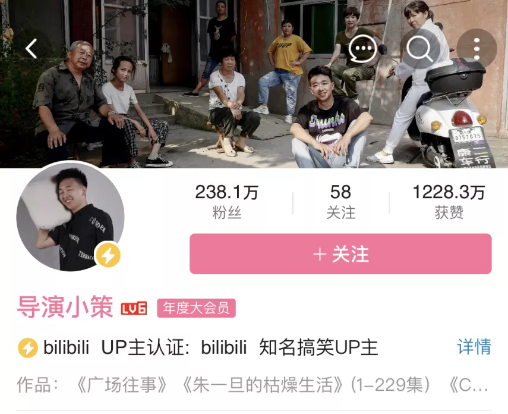
Task: Tap the 《广场往事》 work title
Action: (x=122, y=385)
